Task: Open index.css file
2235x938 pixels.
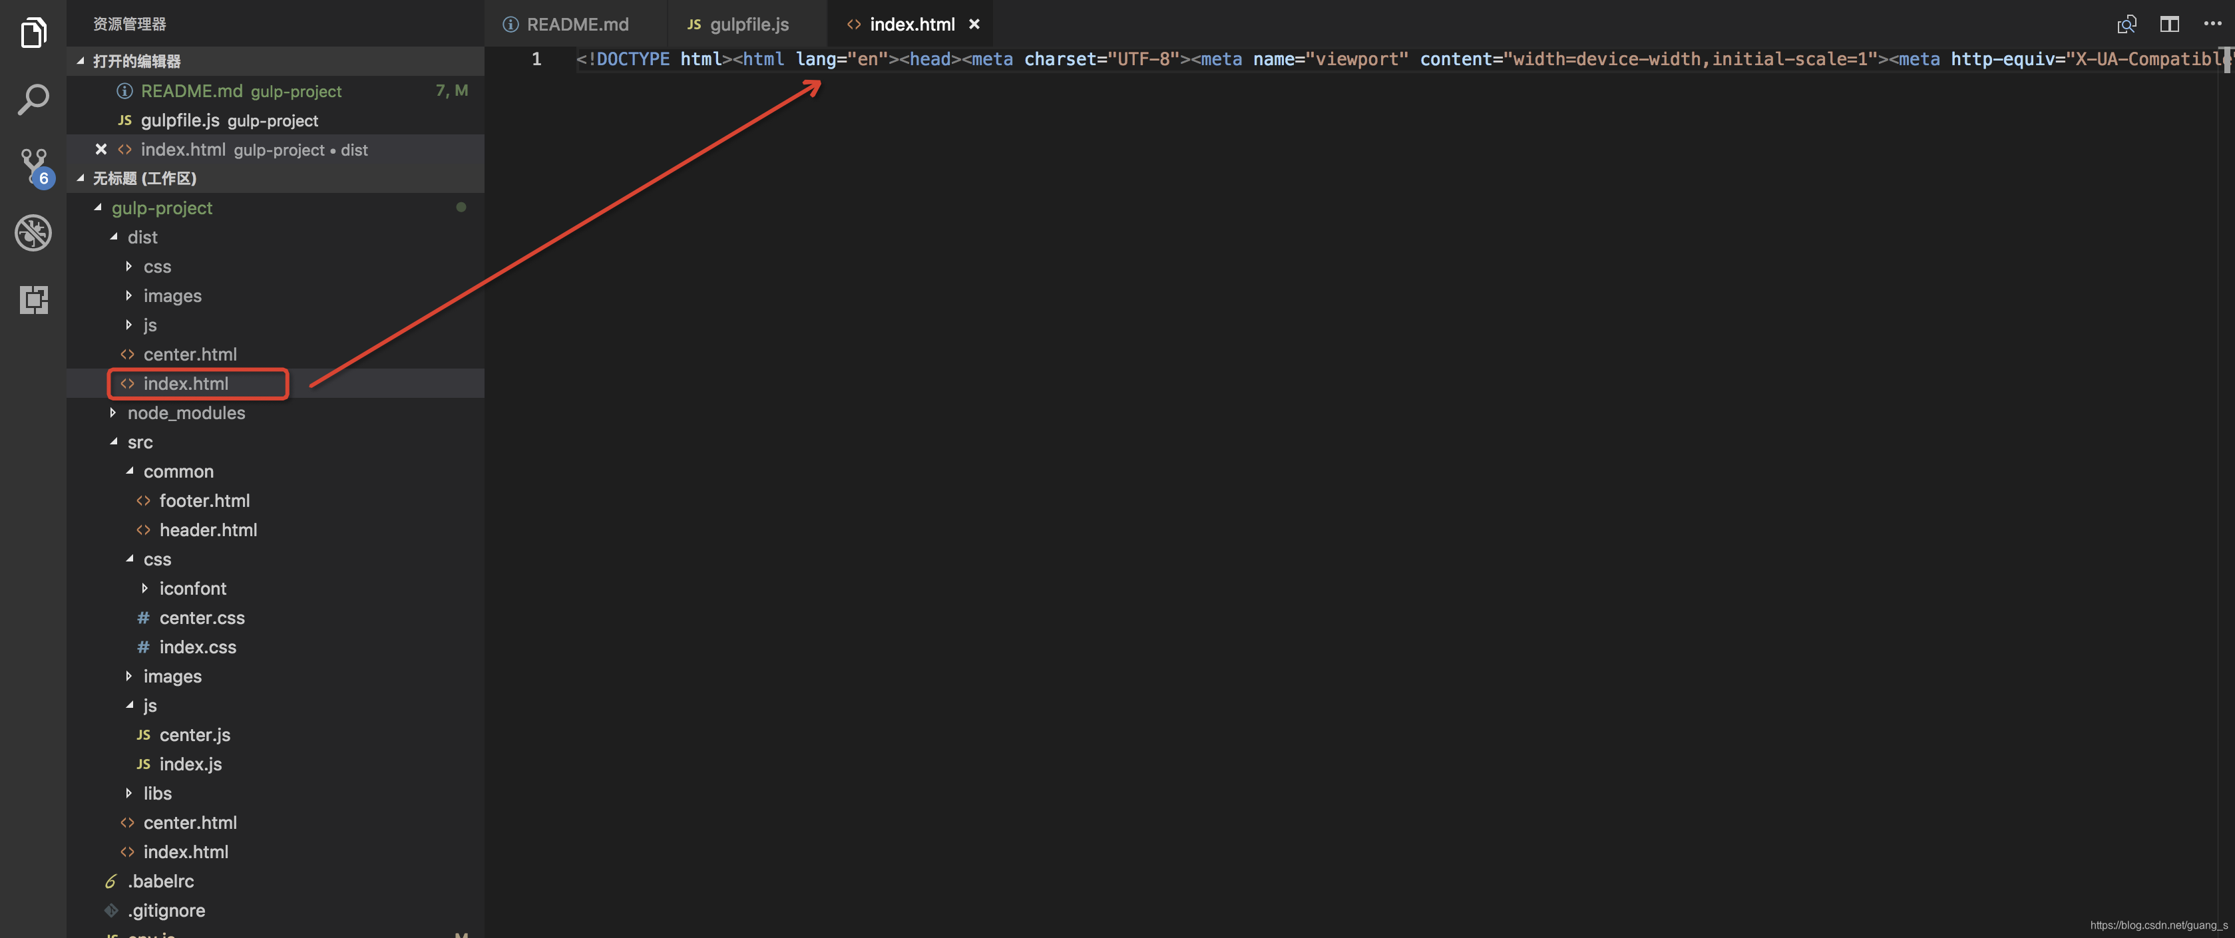Action: coord(275,647)
